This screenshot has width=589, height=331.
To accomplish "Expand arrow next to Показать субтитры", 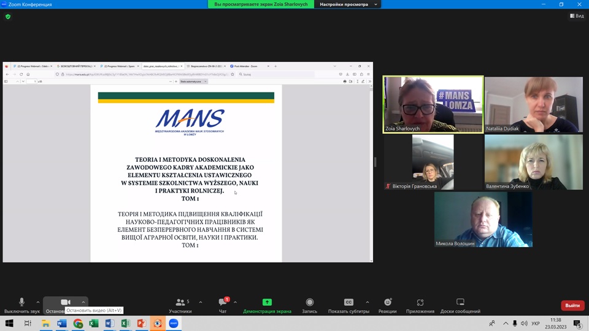I will pyautogui.click(x=368, y=302).
